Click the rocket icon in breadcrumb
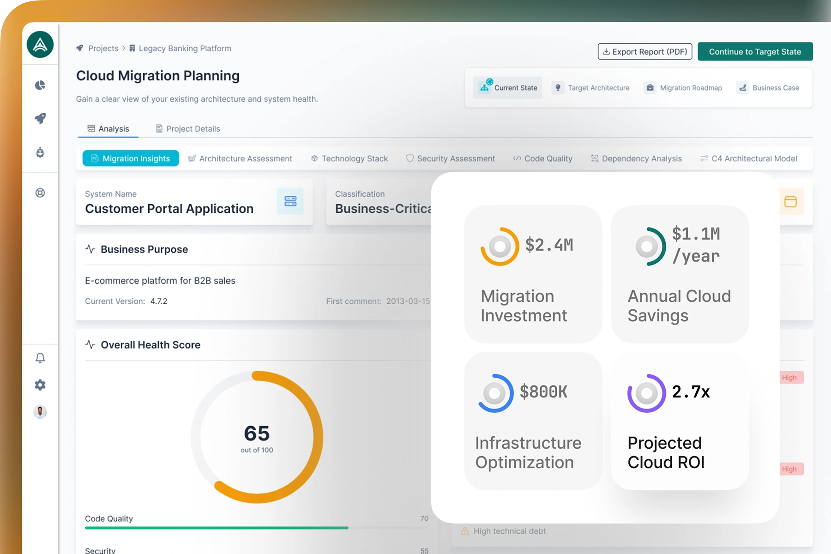 (x=80, y=48)
